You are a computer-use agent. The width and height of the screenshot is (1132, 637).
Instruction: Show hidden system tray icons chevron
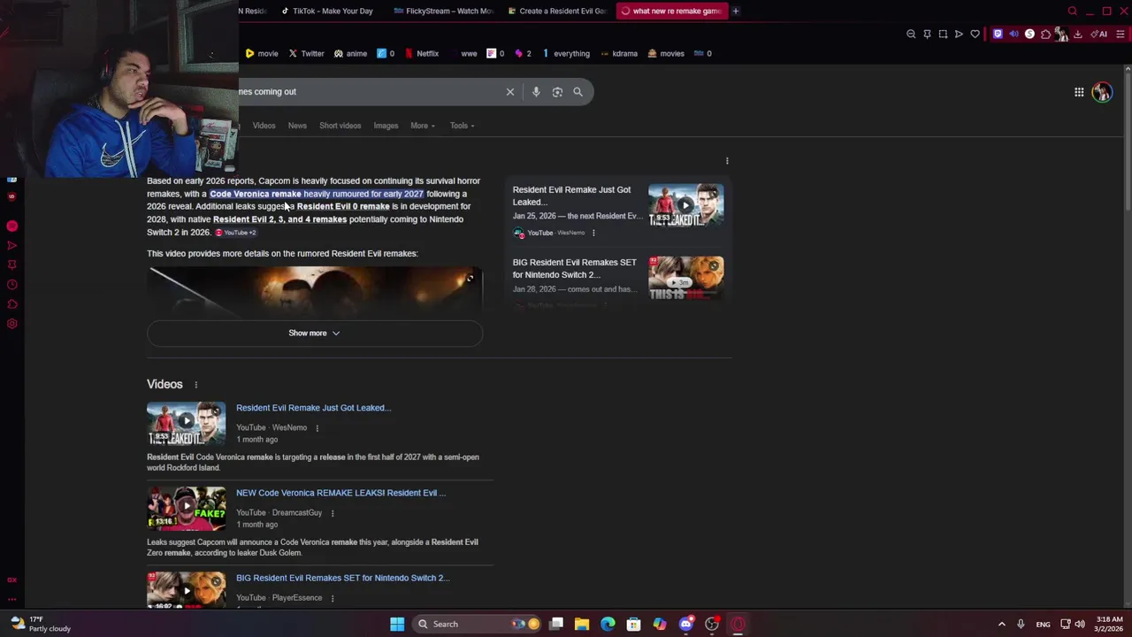point(1001,625)
